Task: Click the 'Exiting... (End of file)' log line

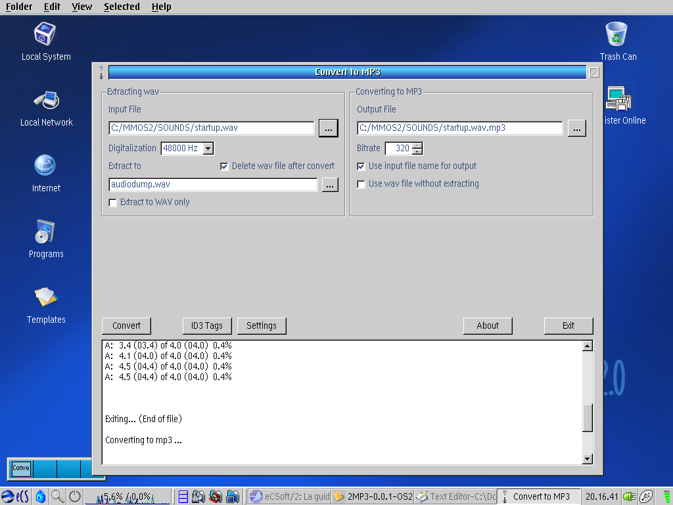Action: [x=143, y=419]
